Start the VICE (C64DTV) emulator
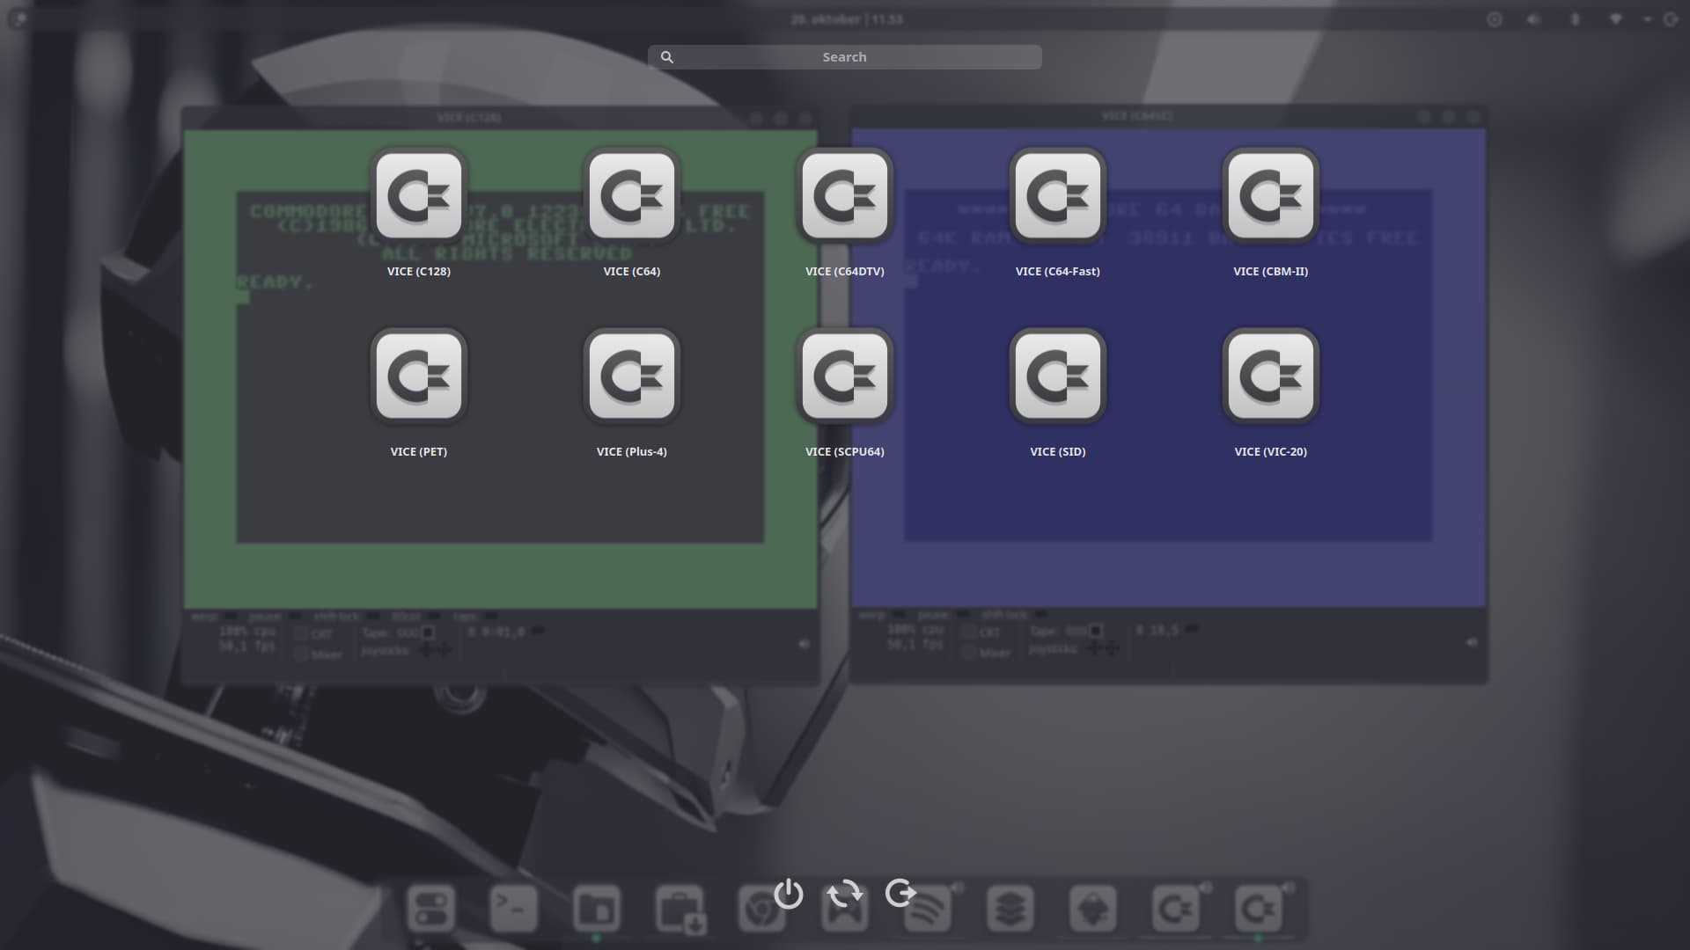This screenshot has height=950, width=1690. pyautogui.click(x=845, y=196)
